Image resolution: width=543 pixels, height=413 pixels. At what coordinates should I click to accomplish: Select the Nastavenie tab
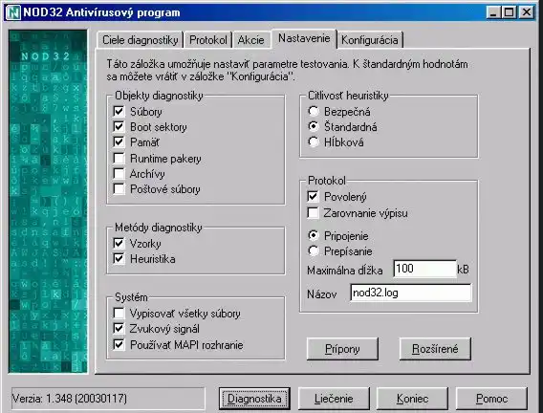pyautogui.click(x=304, y=38)
